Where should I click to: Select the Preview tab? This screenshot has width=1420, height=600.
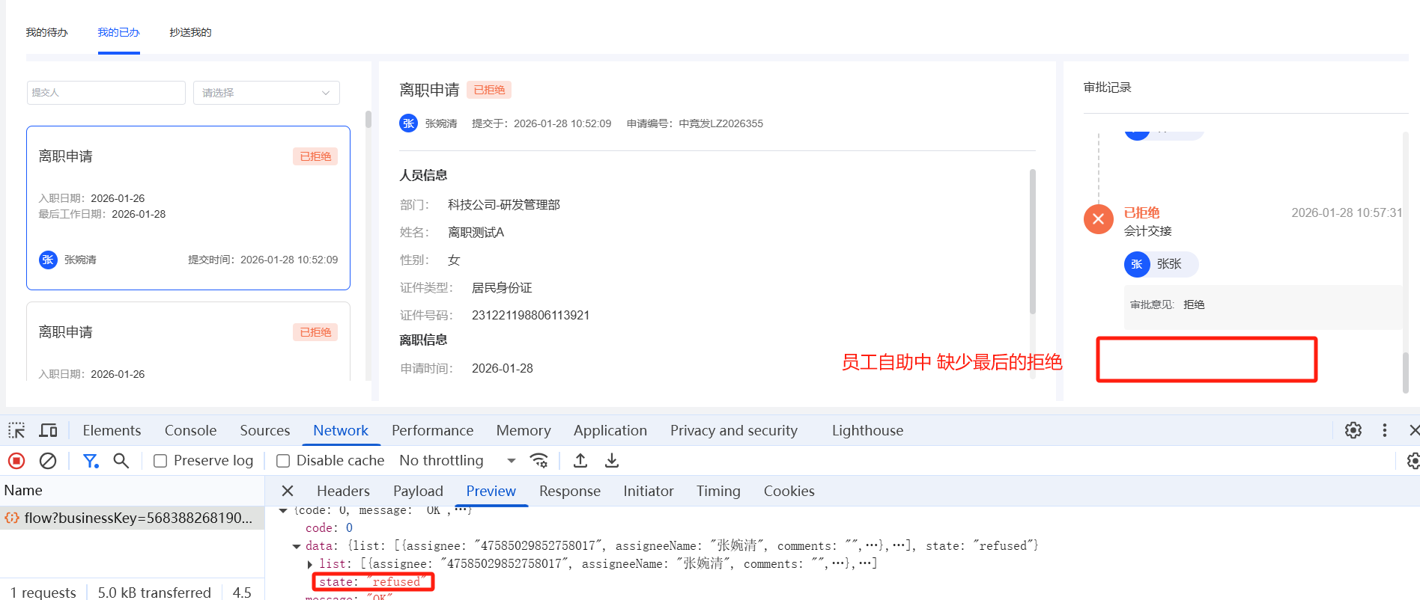pos(491,491)
